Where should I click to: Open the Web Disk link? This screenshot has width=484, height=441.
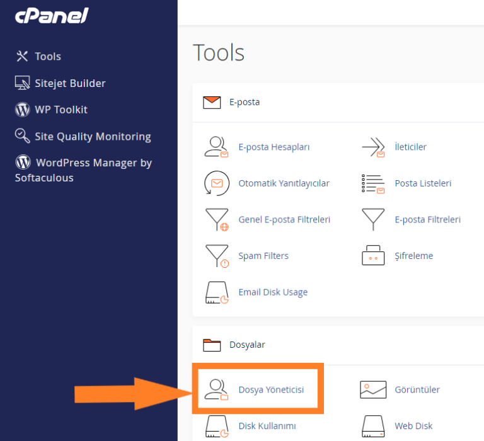pyautogui.click(x=413, y=426)
